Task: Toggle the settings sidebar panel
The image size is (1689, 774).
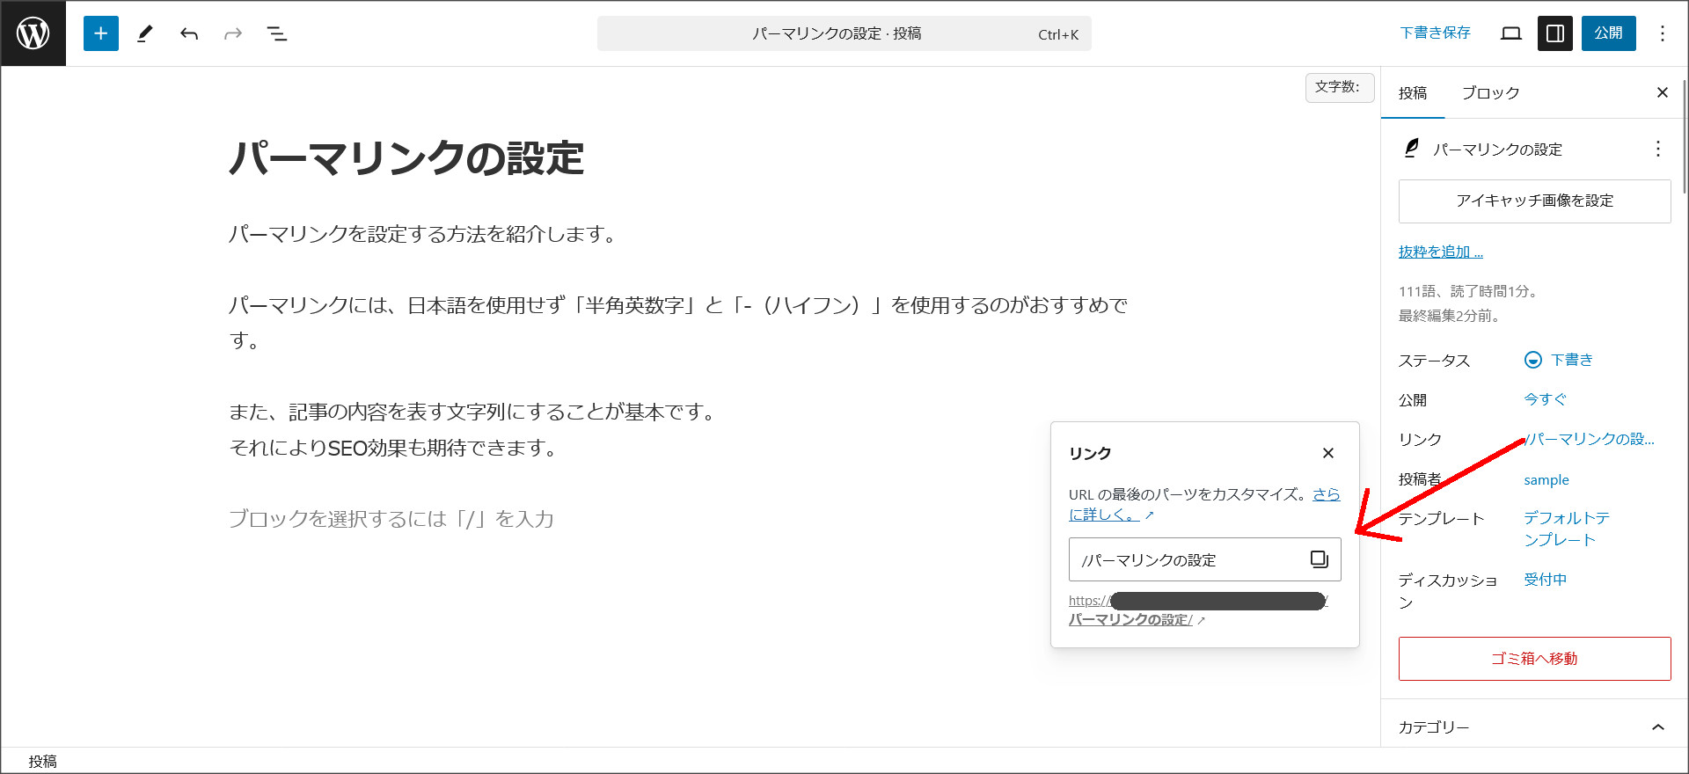Action: tap(1554, 33)
